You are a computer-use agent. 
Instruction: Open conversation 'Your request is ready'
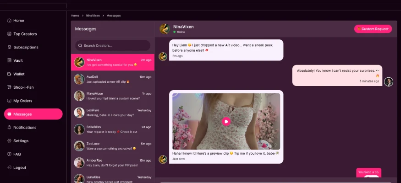[x=113, y=129]
